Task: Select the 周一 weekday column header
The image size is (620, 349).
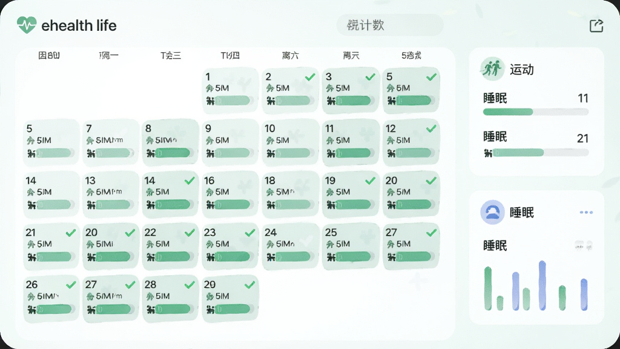Action: pyautogui.click(x=109, y=55)
